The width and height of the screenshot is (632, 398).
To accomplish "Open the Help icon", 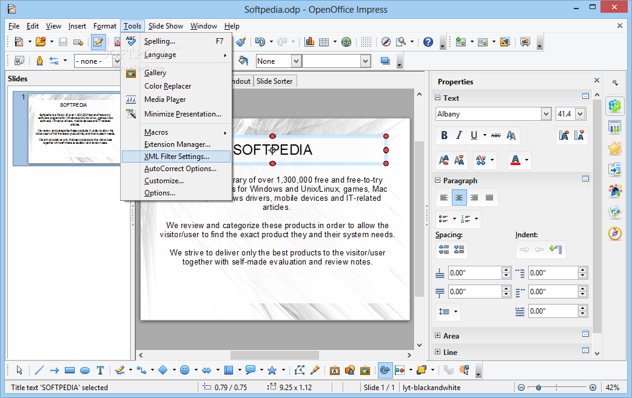I will pyautogui.click(x=428, y=41).
